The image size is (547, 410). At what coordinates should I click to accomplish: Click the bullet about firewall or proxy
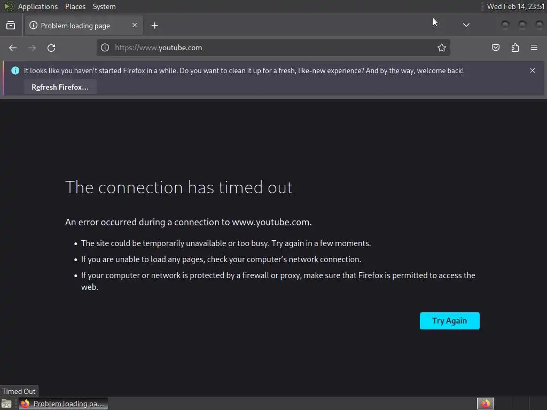pos(278,281)
